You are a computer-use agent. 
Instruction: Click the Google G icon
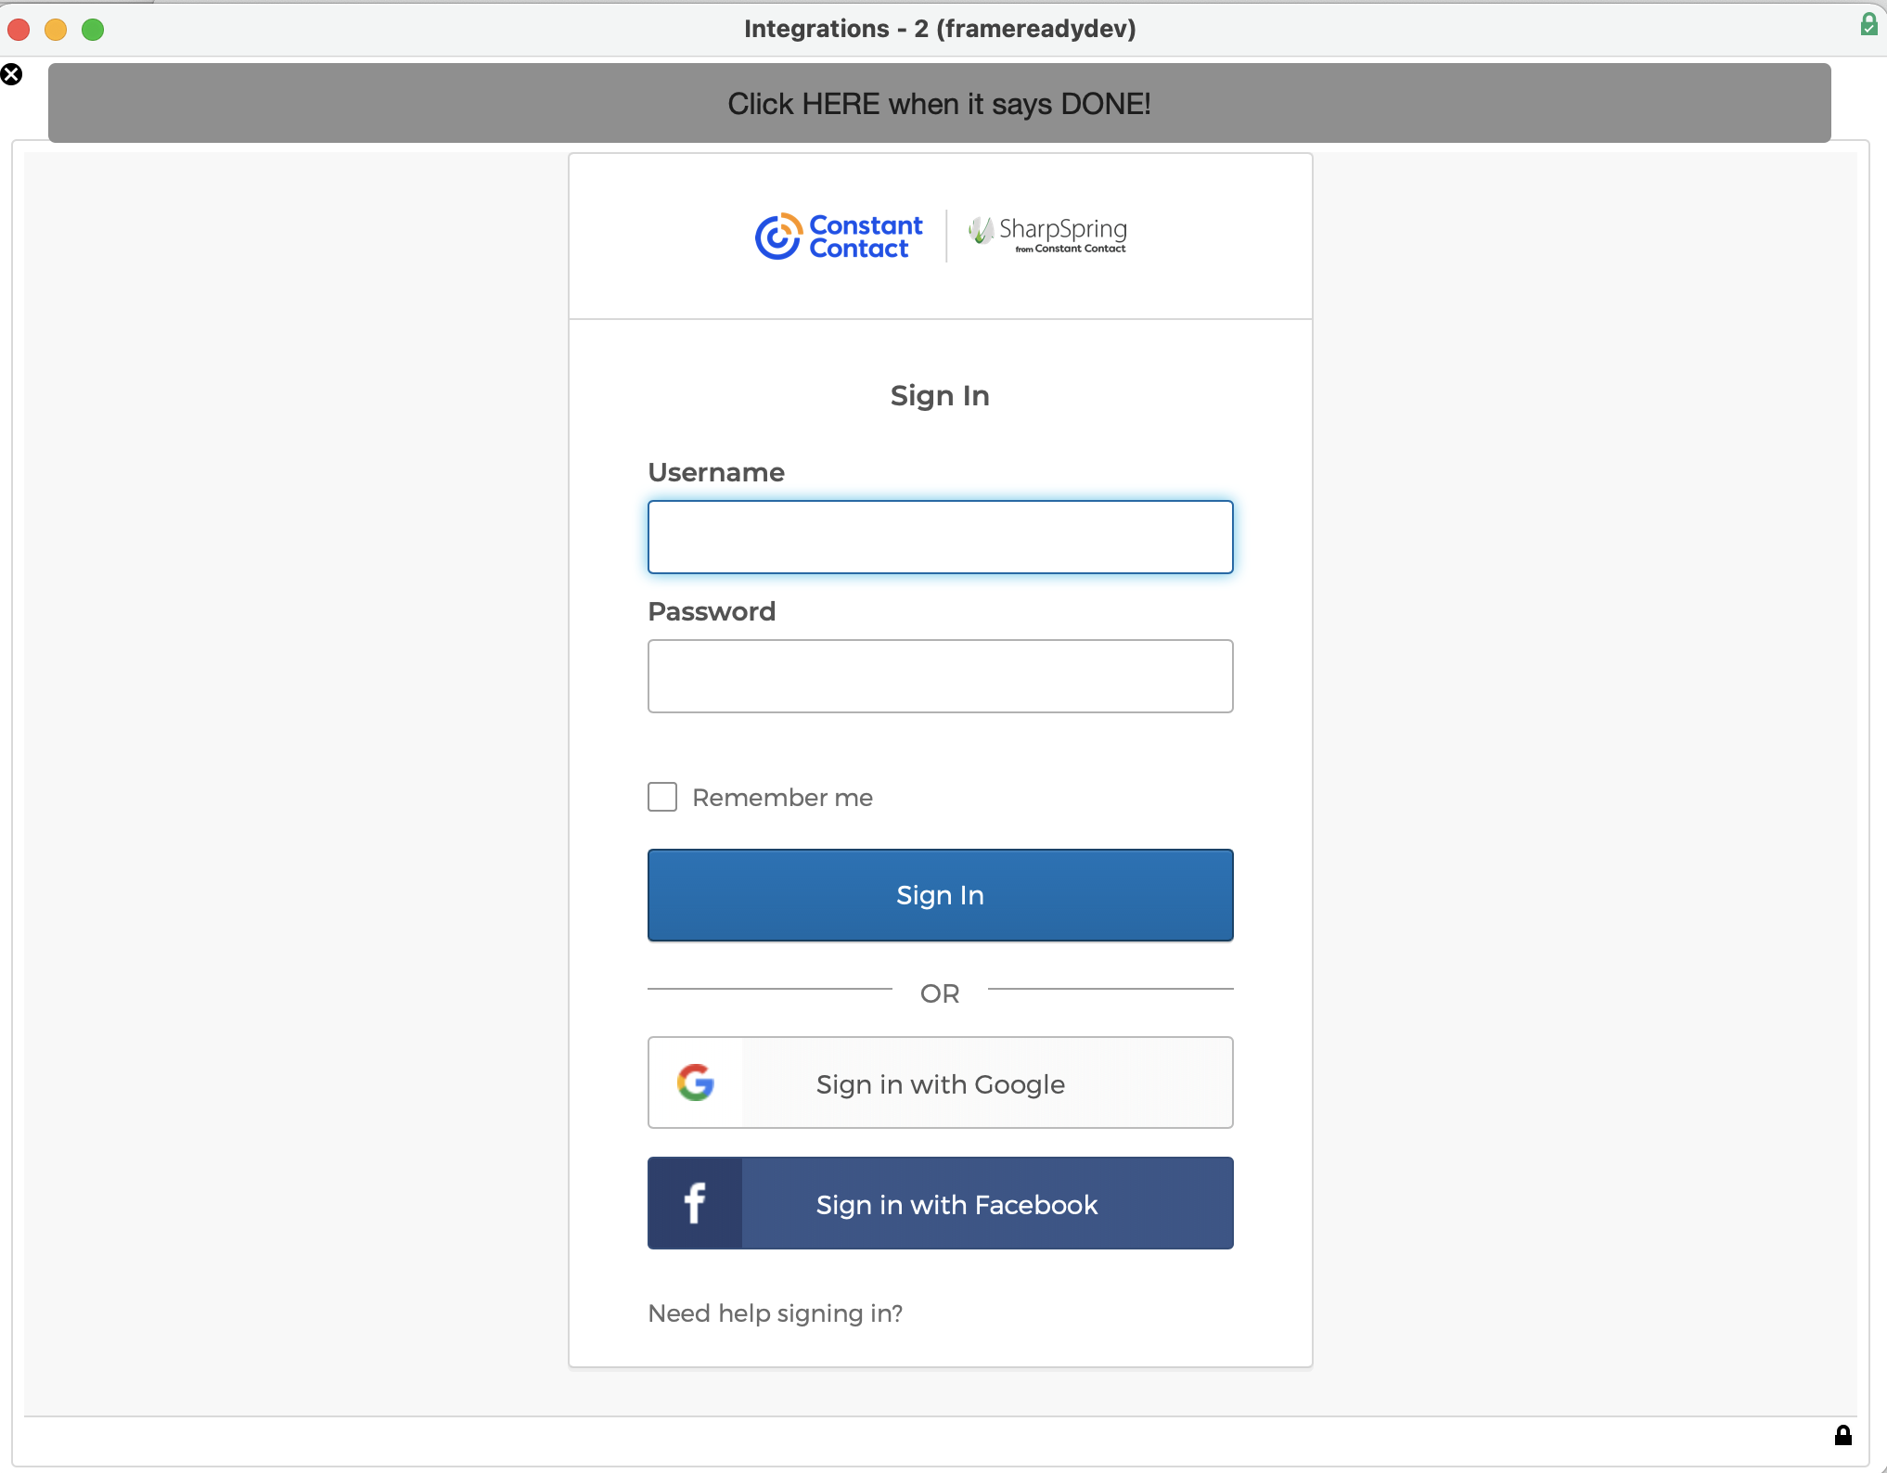695,1082
